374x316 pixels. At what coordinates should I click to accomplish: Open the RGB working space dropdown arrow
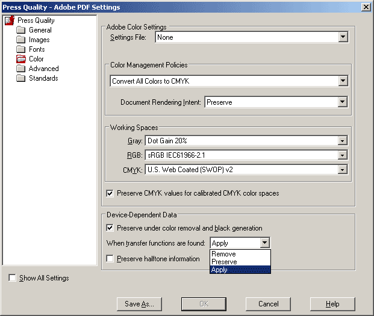(x=343, y=155)
